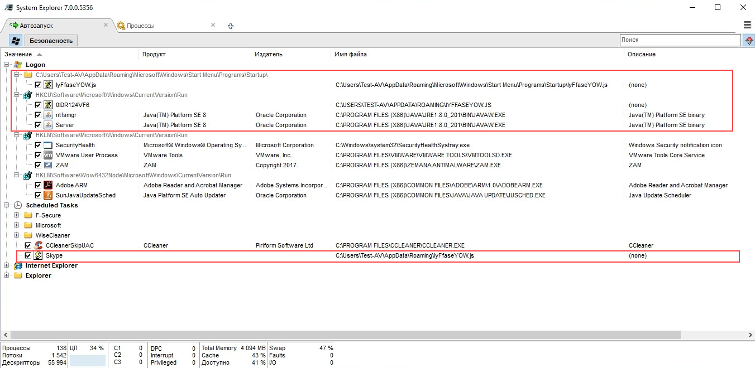Switch to the Процессы tab
The image size is (755, 368).
point(166,26)
